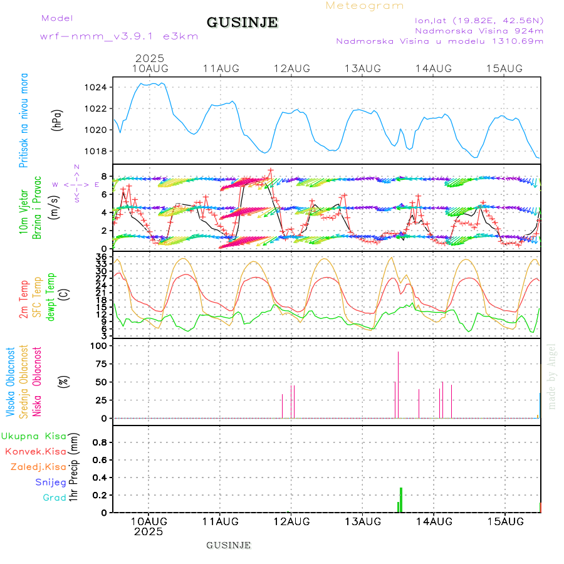Click the Zaledj.Kisa legend entry
This screenshot has height=564, width=564.
38,467
